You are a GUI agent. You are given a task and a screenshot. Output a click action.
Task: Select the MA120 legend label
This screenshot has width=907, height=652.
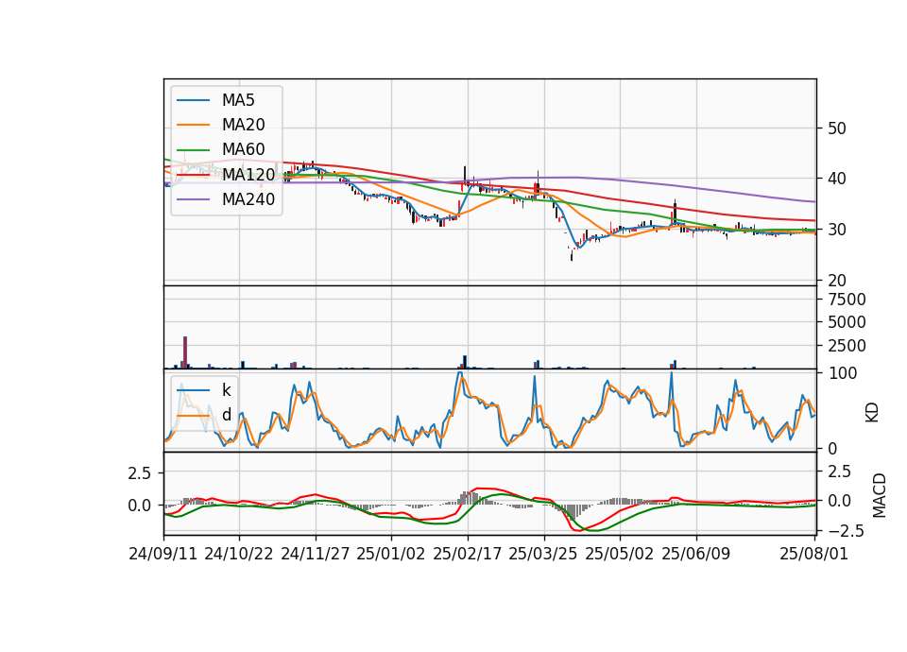tap(248, 174)
